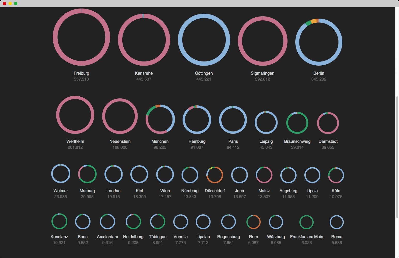Click the value 39.055 under Darmstadt
399x258 pixels.
coord(328,147)
